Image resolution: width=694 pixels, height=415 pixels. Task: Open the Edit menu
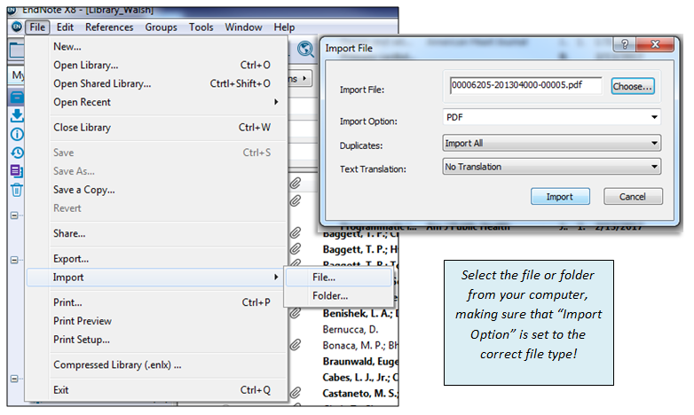click(x=65, y=27)
